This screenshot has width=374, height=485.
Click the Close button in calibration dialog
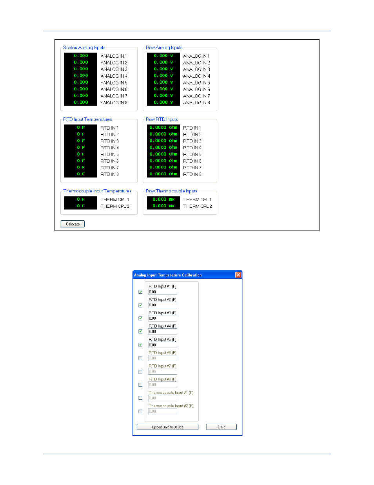point(221,427)
